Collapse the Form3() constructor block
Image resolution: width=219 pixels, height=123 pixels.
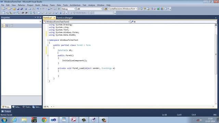point(48,55)
